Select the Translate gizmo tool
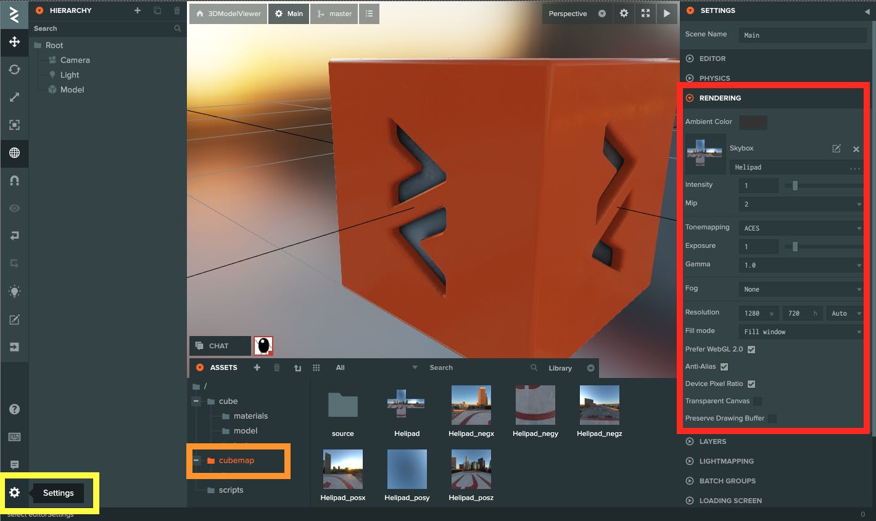The height and width of the screenshot is (521, 876). (14, 42)
